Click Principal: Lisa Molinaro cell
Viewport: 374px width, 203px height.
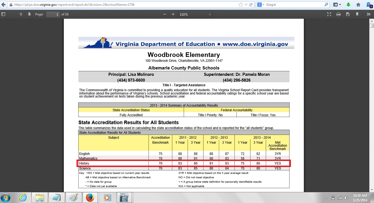[131, 74]
